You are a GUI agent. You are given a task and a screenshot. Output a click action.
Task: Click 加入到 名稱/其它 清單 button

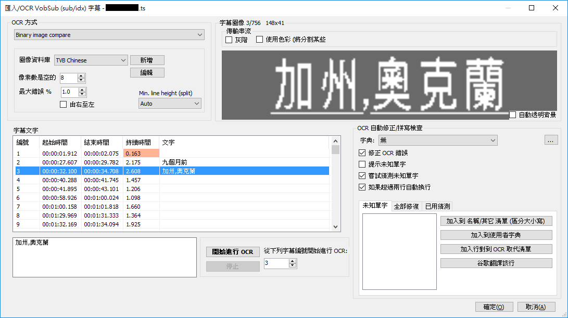pyautogui.click(x=496, y=221)
